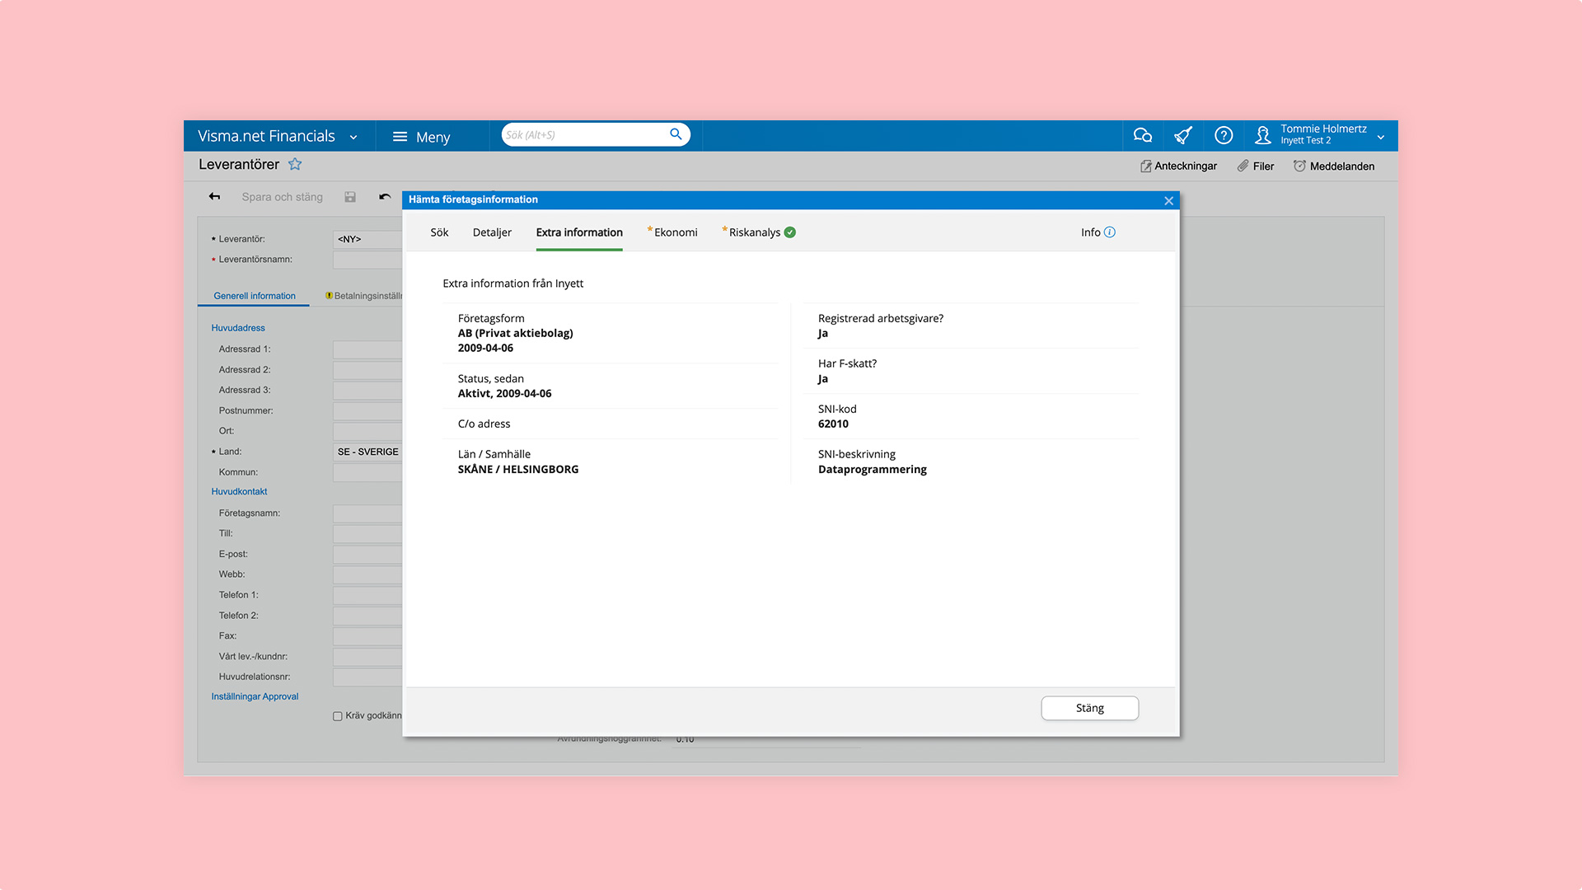Click the Filer paperclip icon

(1243, 166)
